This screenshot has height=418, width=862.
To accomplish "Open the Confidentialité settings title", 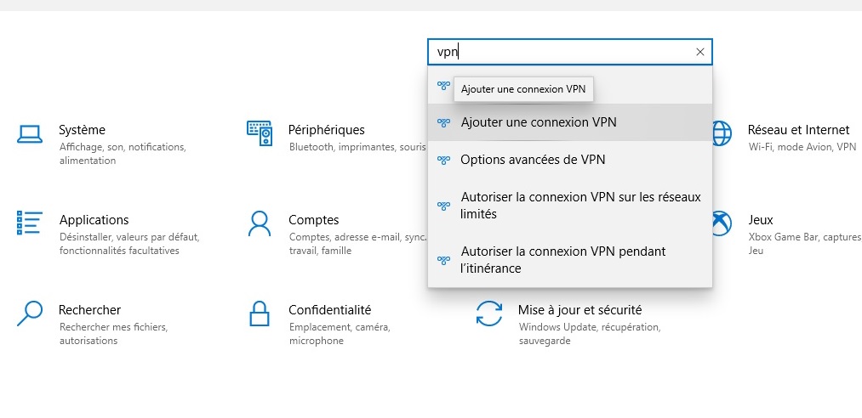I will coord(329,310).
